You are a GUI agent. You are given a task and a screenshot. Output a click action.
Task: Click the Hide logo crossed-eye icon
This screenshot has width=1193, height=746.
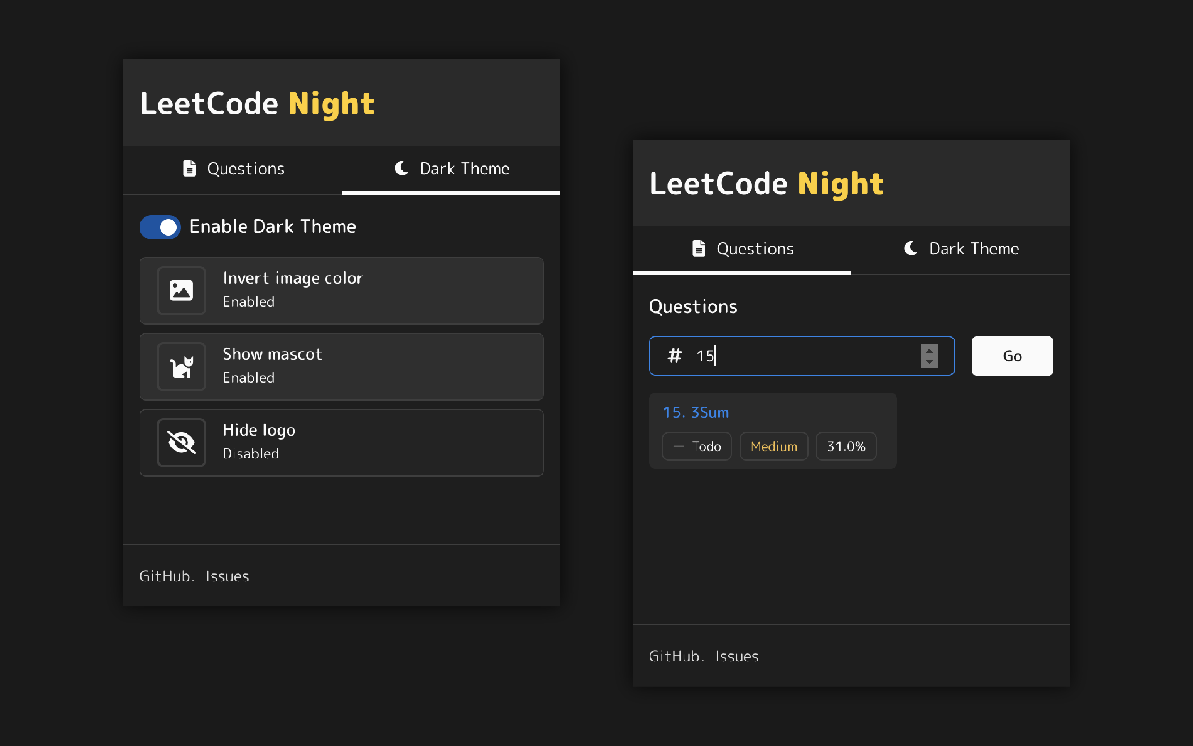[x=181, y=442]
